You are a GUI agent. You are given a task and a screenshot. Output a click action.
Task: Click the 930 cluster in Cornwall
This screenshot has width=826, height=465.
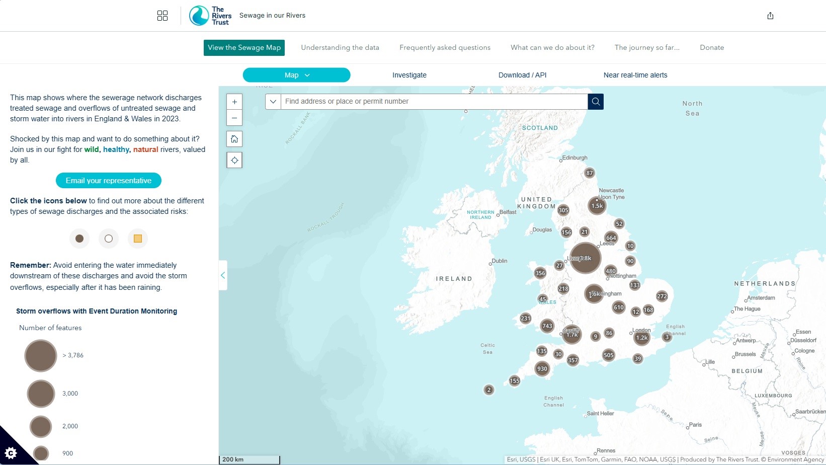[542, 369]
